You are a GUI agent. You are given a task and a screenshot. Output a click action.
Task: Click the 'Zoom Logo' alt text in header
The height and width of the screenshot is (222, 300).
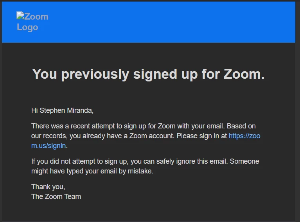point(32,22)
